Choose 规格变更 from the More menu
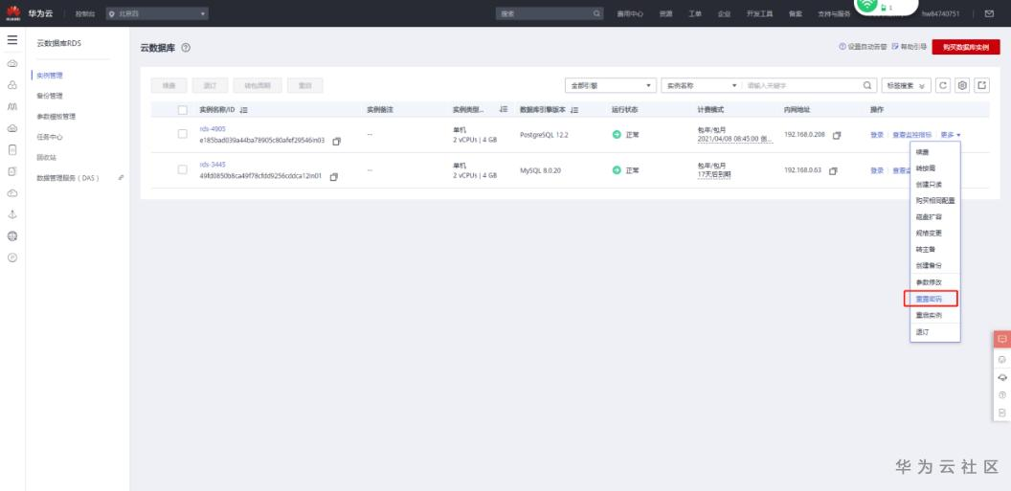 (x=928, y=234)
